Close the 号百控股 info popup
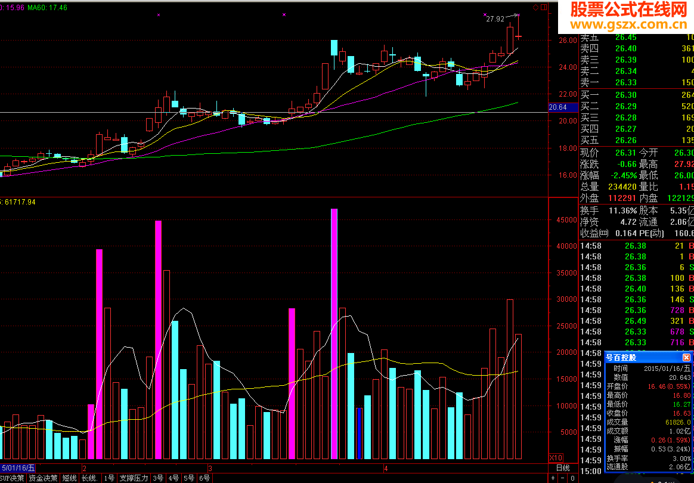 point(686,357)
